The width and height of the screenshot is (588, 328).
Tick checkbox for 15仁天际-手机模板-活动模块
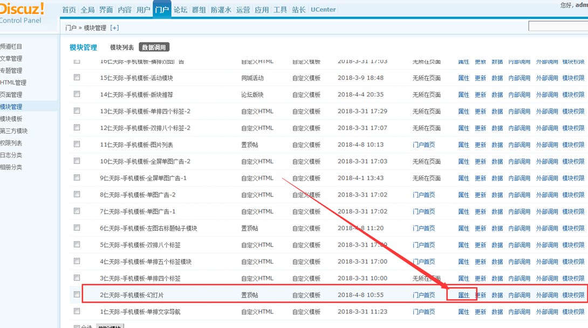77,78
